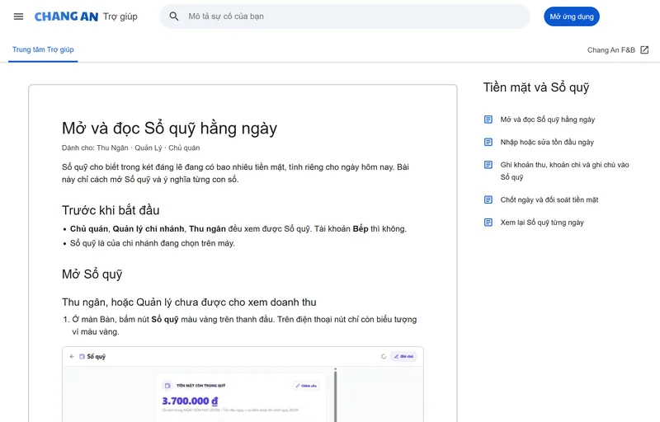The image size is (660, 422).
Task: Click the article icon for 'Xem lại Sổ quỹ từng ngày'
Action: coord(488,223)
